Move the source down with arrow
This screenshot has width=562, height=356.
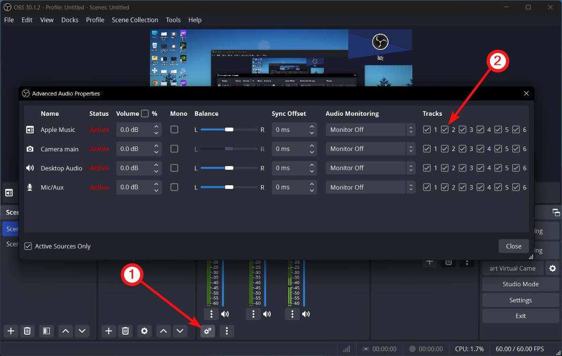click(x=180, y=331)
